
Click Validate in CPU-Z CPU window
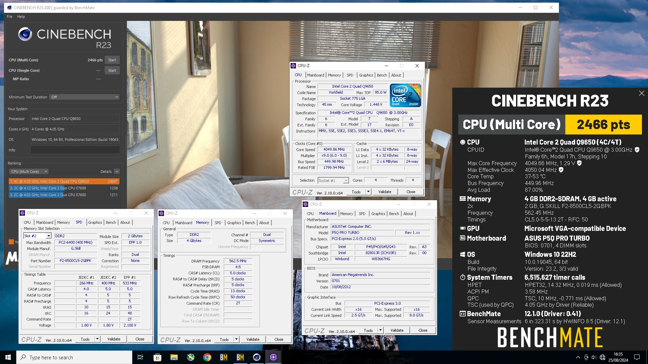[385, 192]
